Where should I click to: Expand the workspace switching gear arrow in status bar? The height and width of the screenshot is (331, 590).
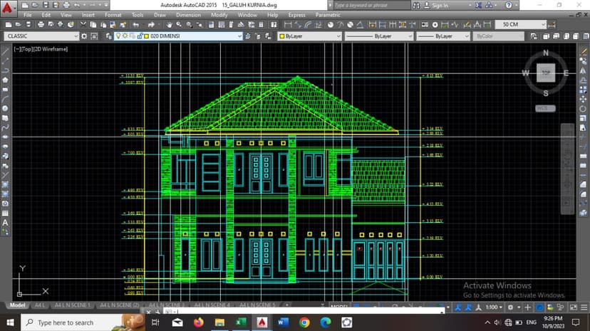click(519, 308)
